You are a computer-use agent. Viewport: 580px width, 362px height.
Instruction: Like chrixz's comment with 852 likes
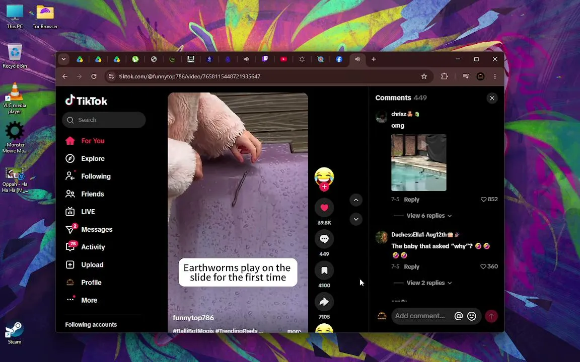[x=483, y=200]
